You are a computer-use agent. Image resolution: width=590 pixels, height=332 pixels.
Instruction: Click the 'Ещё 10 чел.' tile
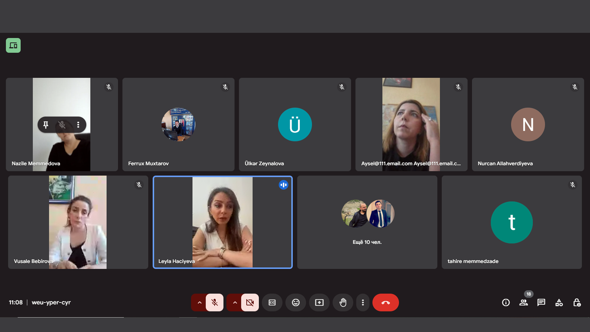point(367,222)
